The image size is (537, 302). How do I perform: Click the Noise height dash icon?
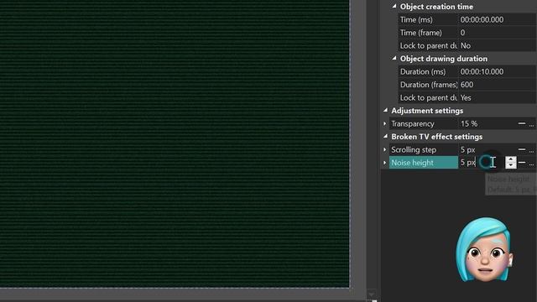coord(522,163)
